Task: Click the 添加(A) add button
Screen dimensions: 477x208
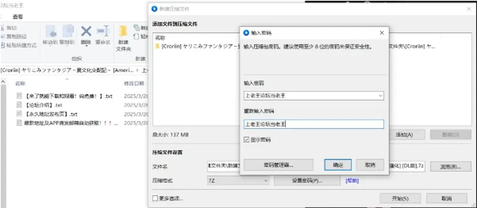Action: pos(404,135)
